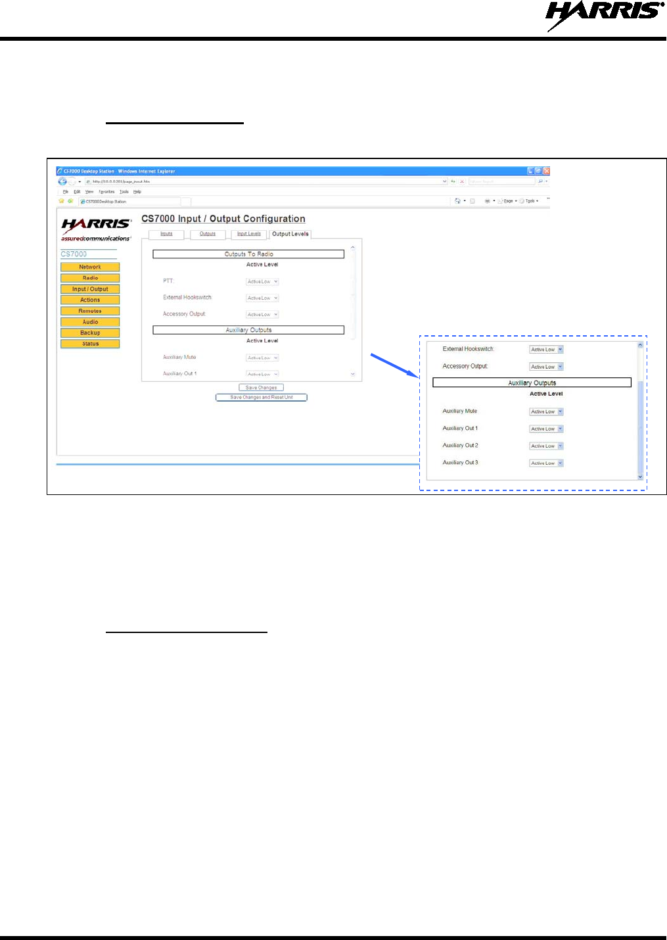Screen dimensions: 667x940
Task: Click the Backup sidebar button
Action: [x=90, y=333]
